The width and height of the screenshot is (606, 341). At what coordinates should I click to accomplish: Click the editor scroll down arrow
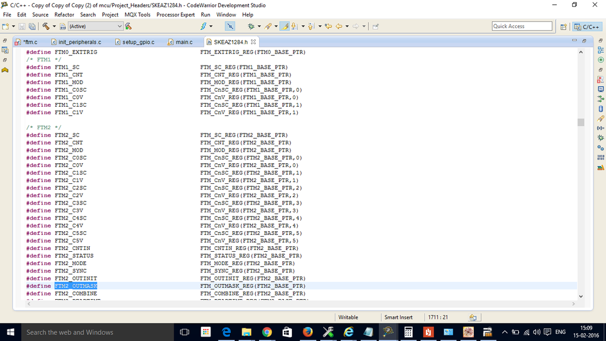pos(581,297)
